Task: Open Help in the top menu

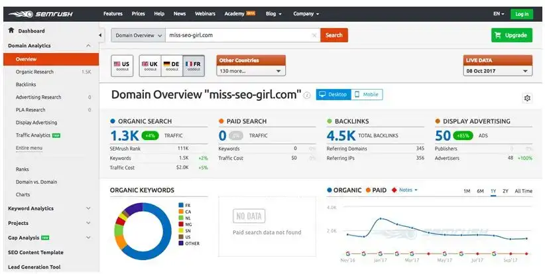Action: point(159,14)
